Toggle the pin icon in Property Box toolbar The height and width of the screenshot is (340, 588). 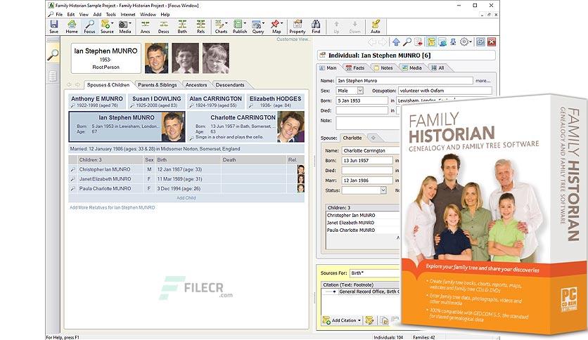coord(453,42)
